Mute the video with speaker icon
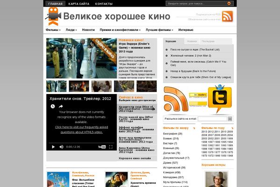The width and height of the screenshot is (280, 187). click(x=62, y=147)
